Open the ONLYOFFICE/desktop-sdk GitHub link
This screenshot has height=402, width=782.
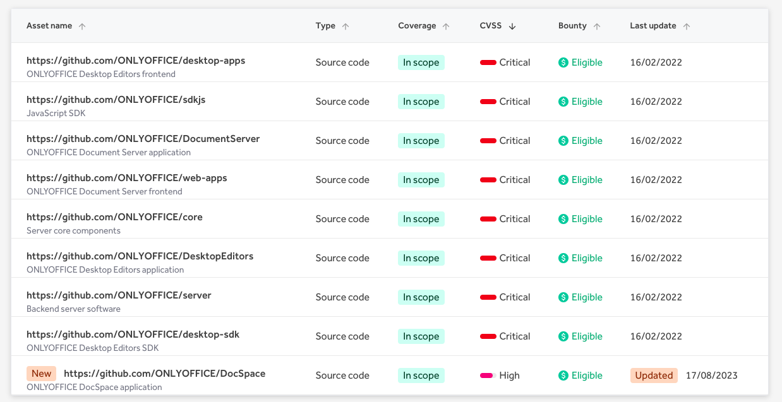pos(133,334)
